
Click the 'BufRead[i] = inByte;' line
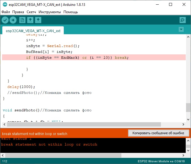coord(49,52)
